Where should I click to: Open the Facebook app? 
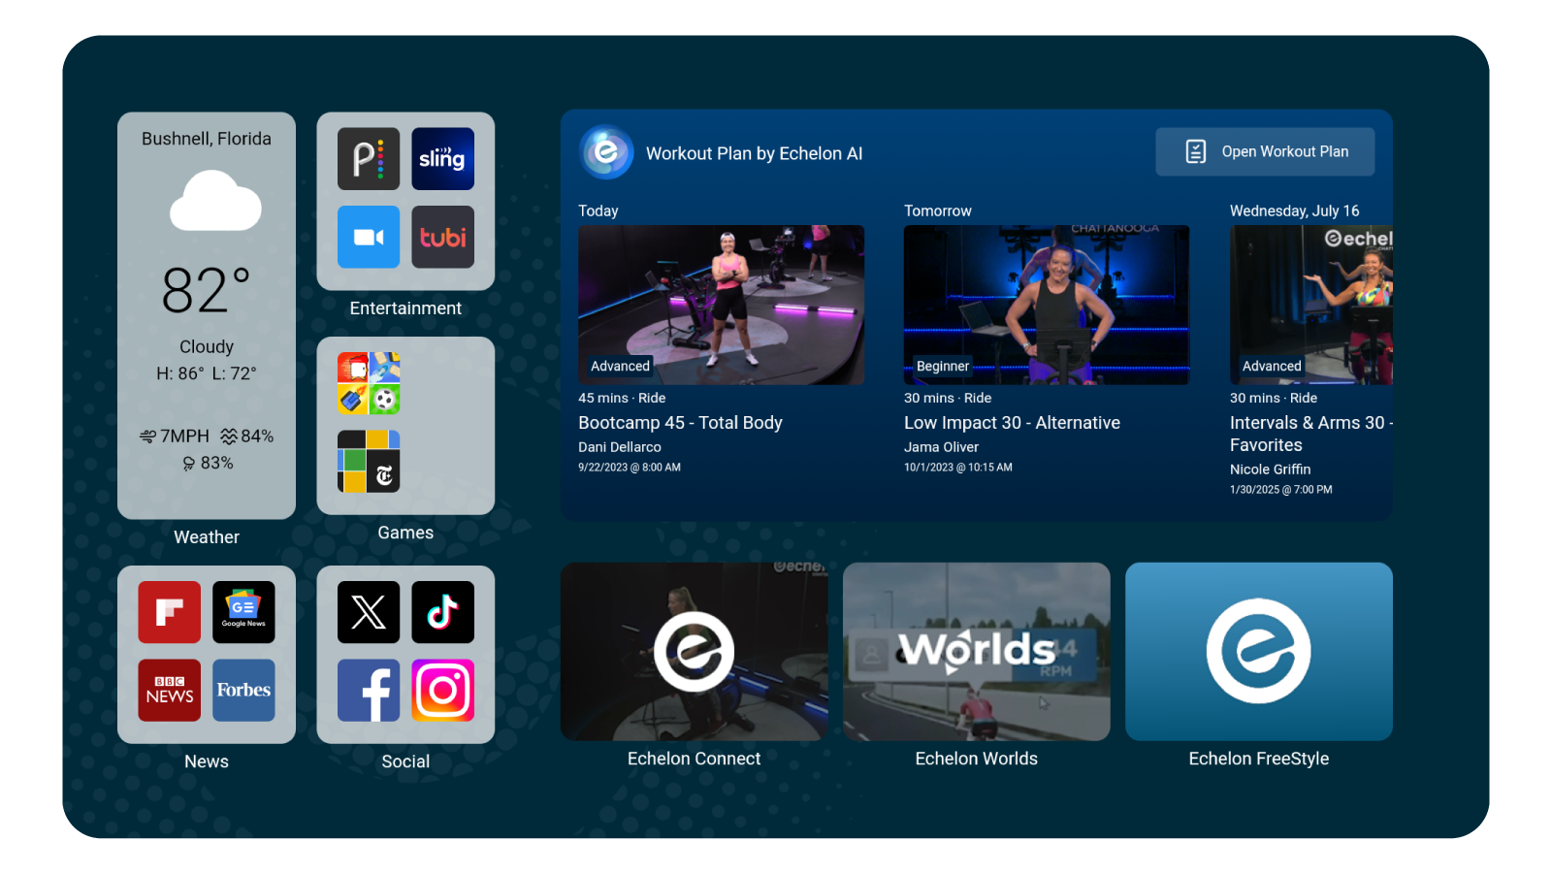point(369,691)
